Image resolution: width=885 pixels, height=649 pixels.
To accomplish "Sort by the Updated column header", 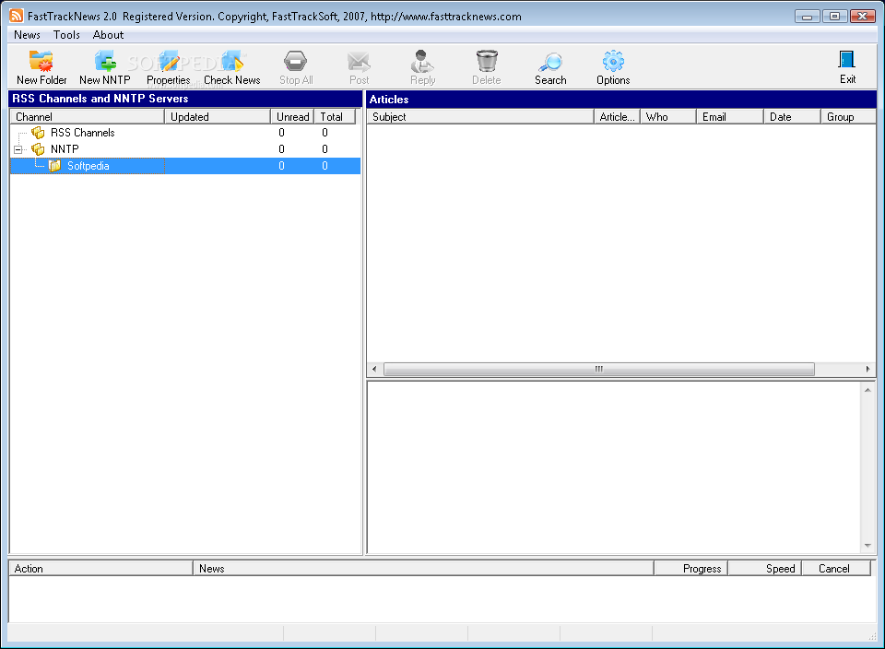I will coord(218,117).
